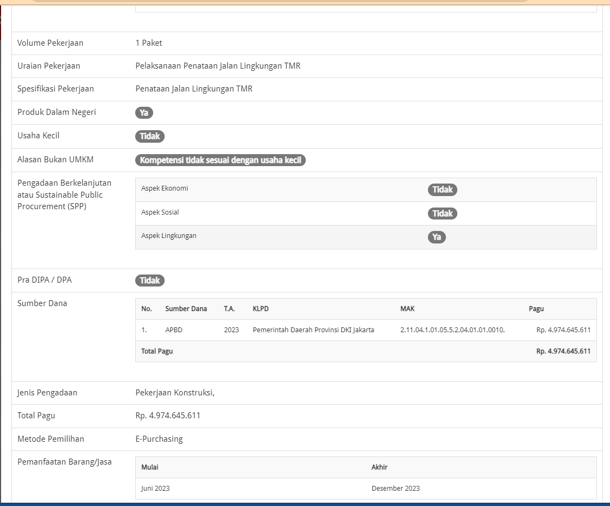
Task: Click the "Jenis Pengadaan" label
Action: pos(47,393)
